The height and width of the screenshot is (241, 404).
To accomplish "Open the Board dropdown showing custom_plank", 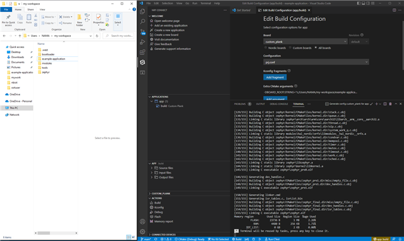I will [x=305, y=42].
